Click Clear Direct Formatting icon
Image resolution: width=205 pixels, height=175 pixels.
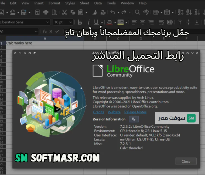click(x=103, y=12)
